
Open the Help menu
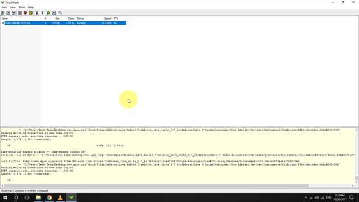pyautogui.click(x=31, y=7)
